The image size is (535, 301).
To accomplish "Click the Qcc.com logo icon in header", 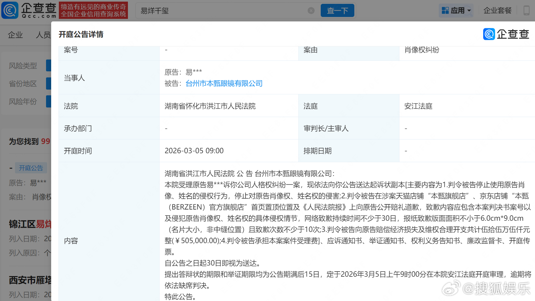I will tap(10, 10).
